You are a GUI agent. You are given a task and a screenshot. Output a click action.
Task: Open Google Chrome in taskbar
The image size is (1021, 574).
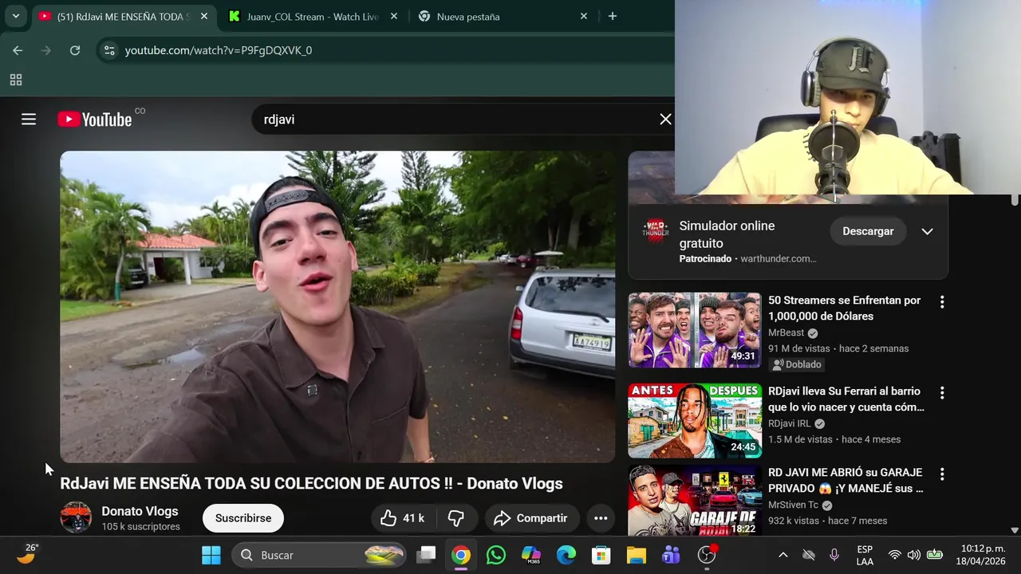[x=461, y=555]
